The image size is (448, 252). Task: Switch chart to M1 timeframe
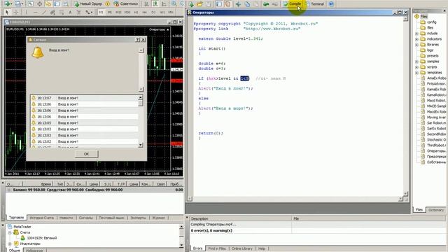(x=101, y=13)
